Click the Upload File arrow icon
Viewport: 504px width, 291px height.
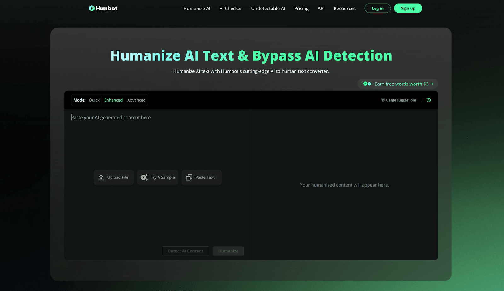click(101, 177)
